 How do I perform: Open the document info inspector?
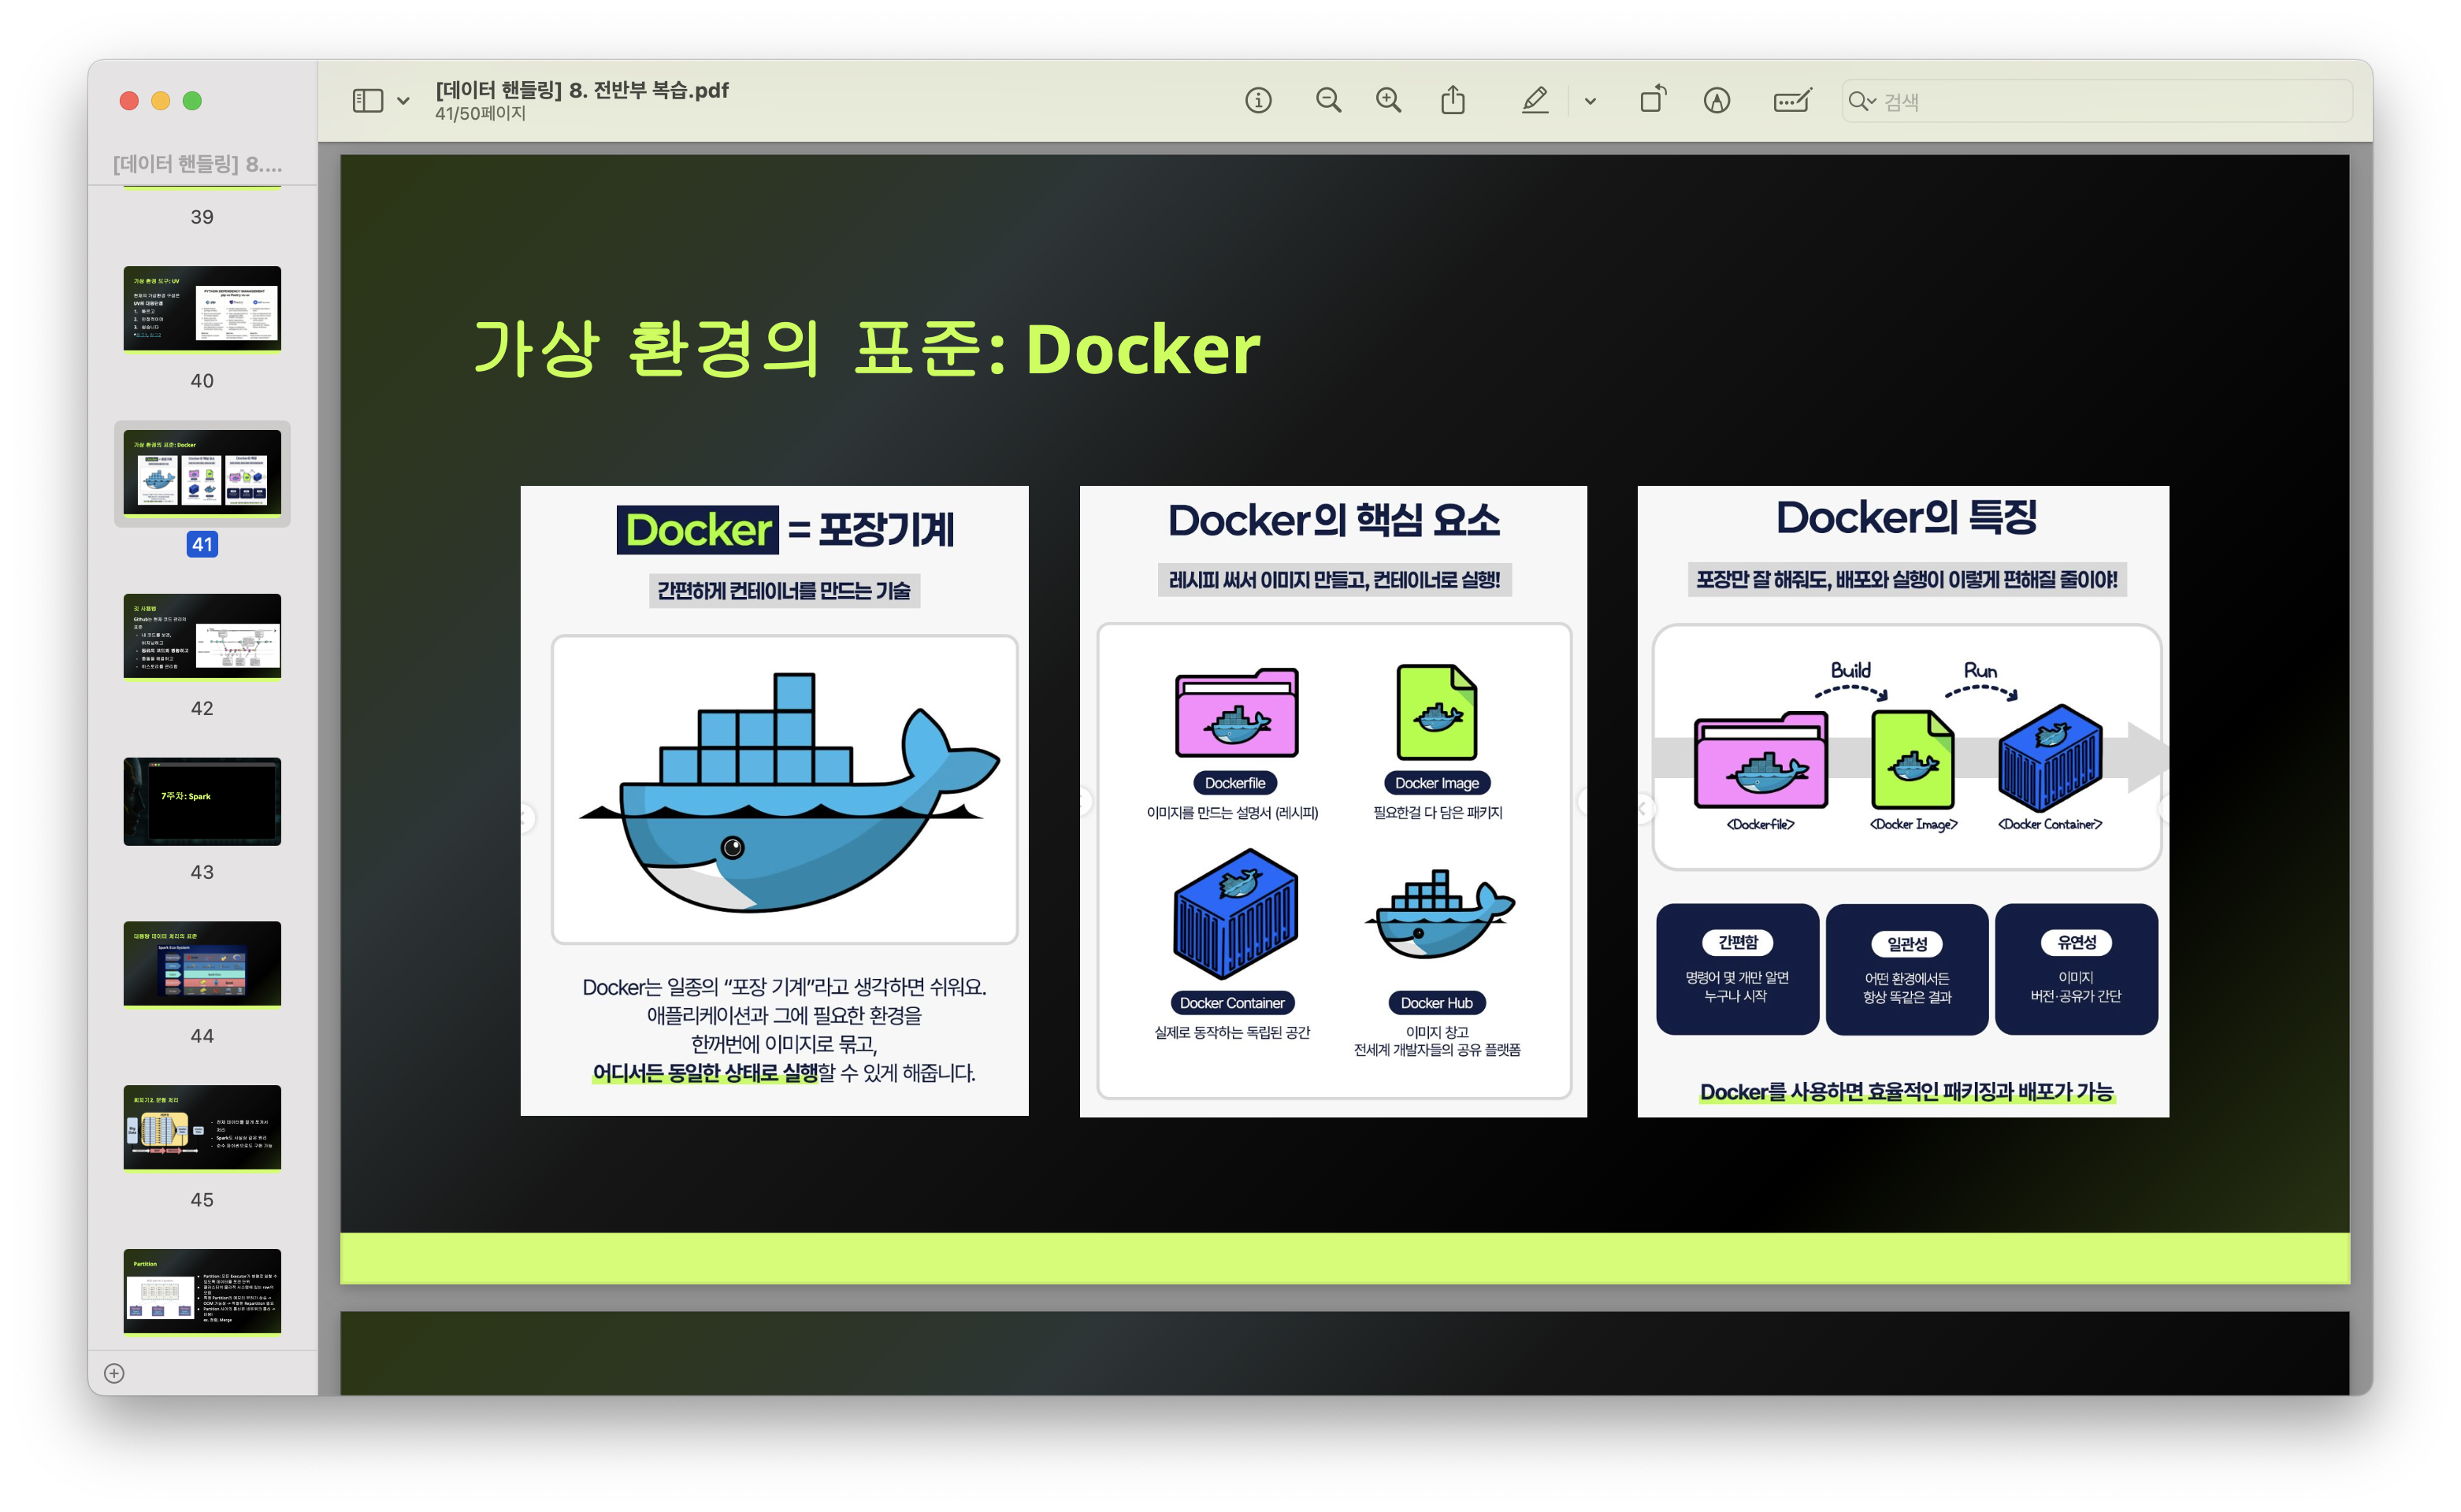pos(1257,100)
